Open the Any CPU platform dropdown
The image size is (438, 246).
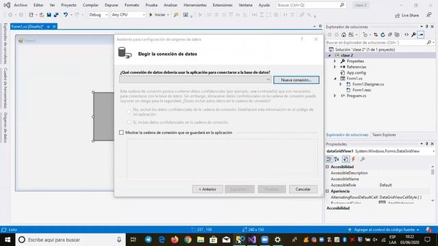pyautogui.click(x=128, y=15)
